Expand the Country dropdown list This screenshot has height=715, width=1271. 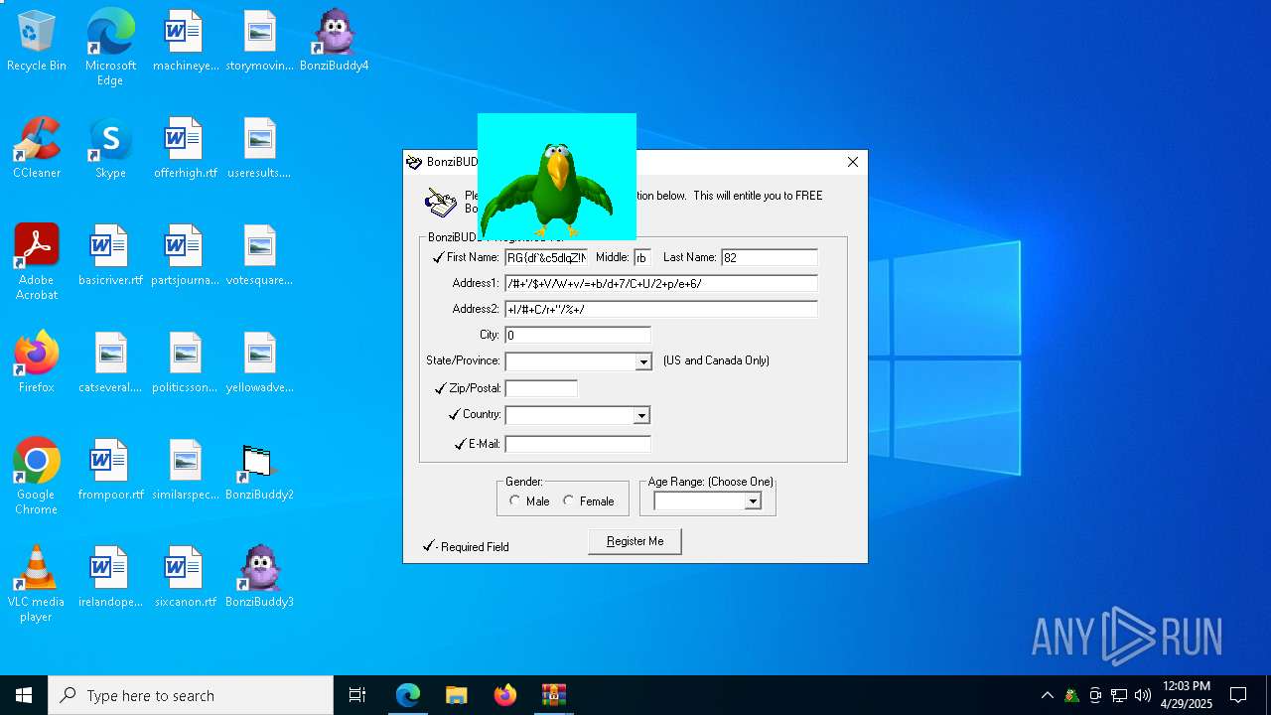tap(641, 415)
